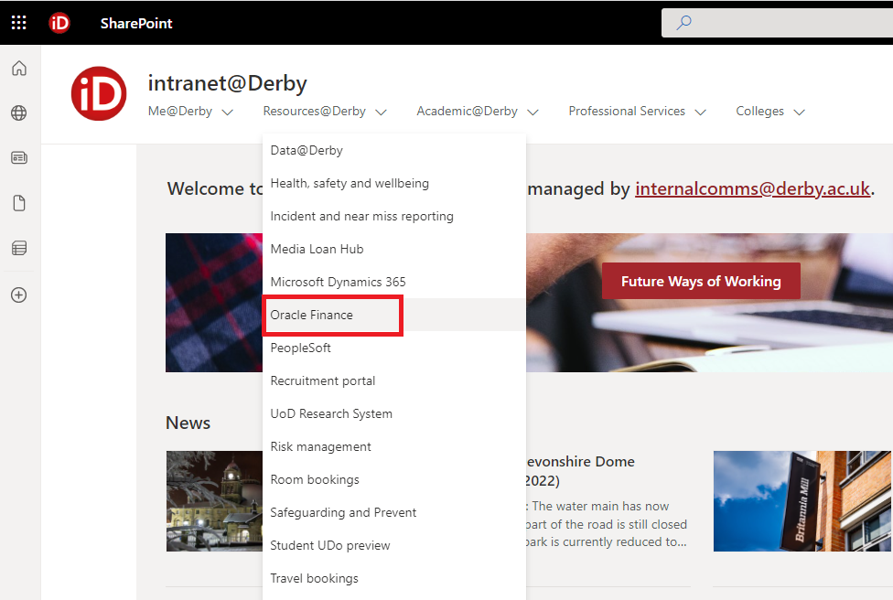Click the internalcomms@derby.ac.uk email link

pyautogui.click(x=753, y=188)
